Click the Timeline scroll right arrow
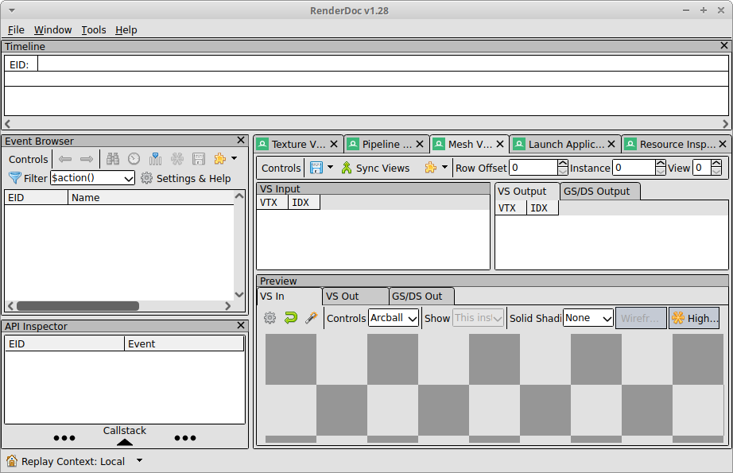 coord(725,123)
